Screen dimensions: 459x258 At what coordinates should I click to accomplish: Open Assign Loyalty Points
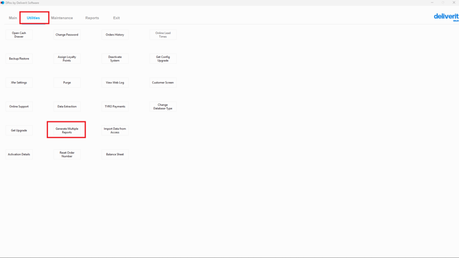[x=67, y=59]
